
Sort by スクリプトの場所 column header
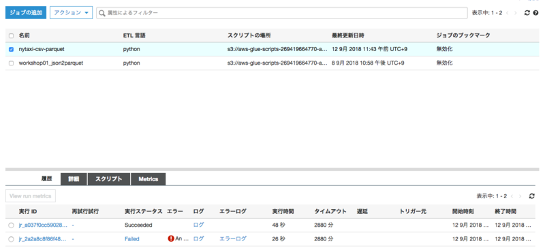click(x=249, y=35)
